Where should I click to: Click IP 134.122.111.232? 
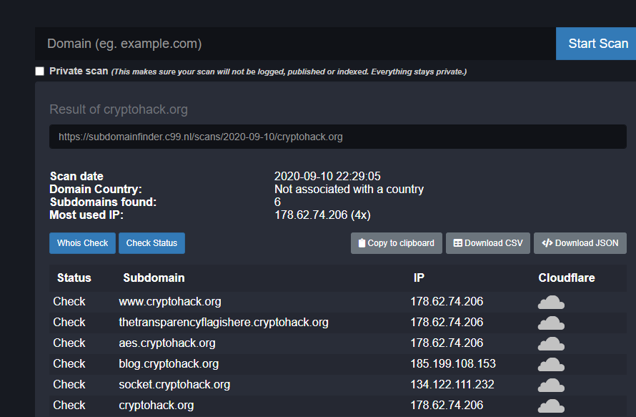tap(452, 385)
